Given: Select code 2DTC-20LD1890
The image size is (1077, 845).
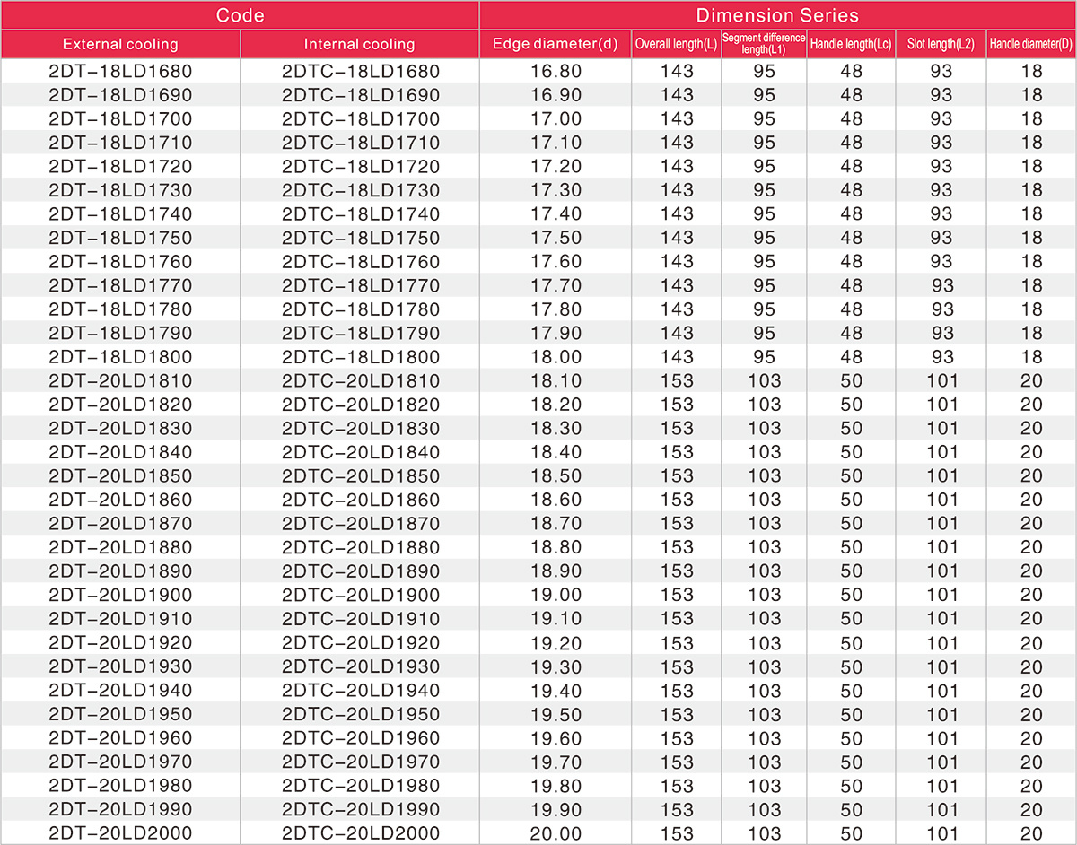Looking at the screenshot, I should tap(361, 571).
